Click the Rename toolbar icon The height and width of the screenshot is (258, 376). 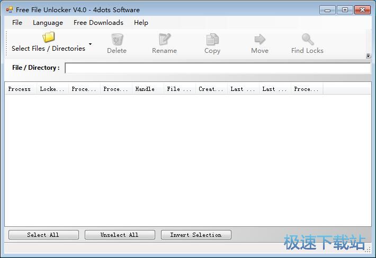[x=165, y=39]
